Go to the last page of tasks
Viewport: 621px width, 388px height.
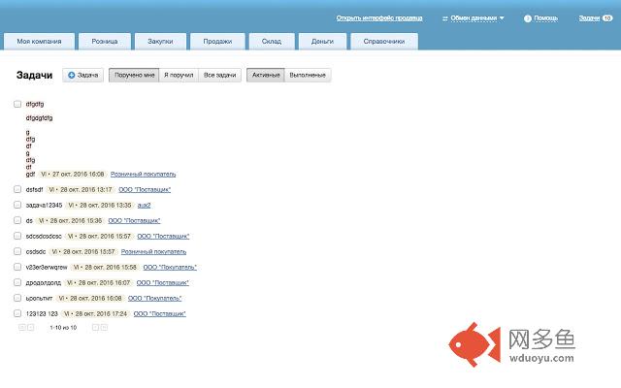coord(104,328)
